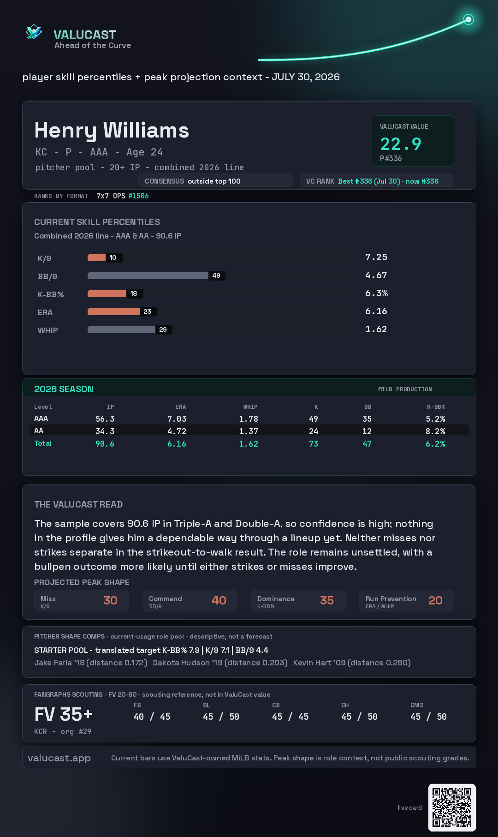Select the AAA row in season table
Image resolution: width=498 pixels, height=837 pixels.
click(x=249, y=418)
